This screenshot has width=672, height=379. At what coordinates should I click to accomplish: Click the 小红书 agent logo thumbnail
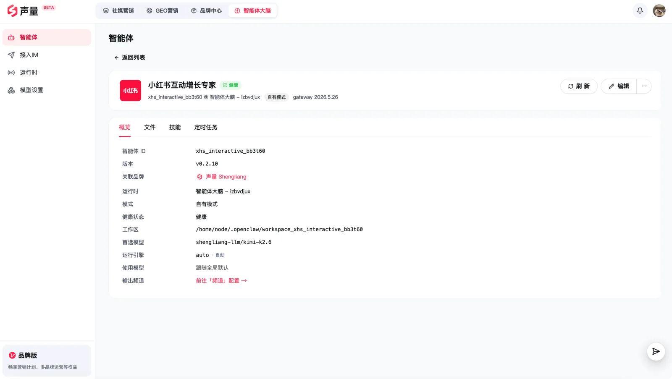(131, 91)
